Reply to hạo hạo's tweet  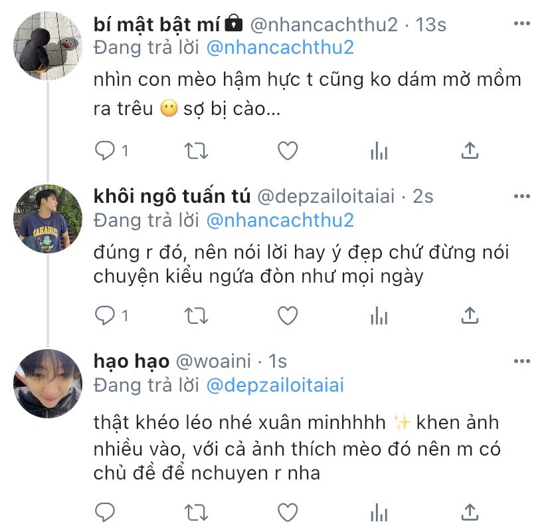[x=104, y=512]
